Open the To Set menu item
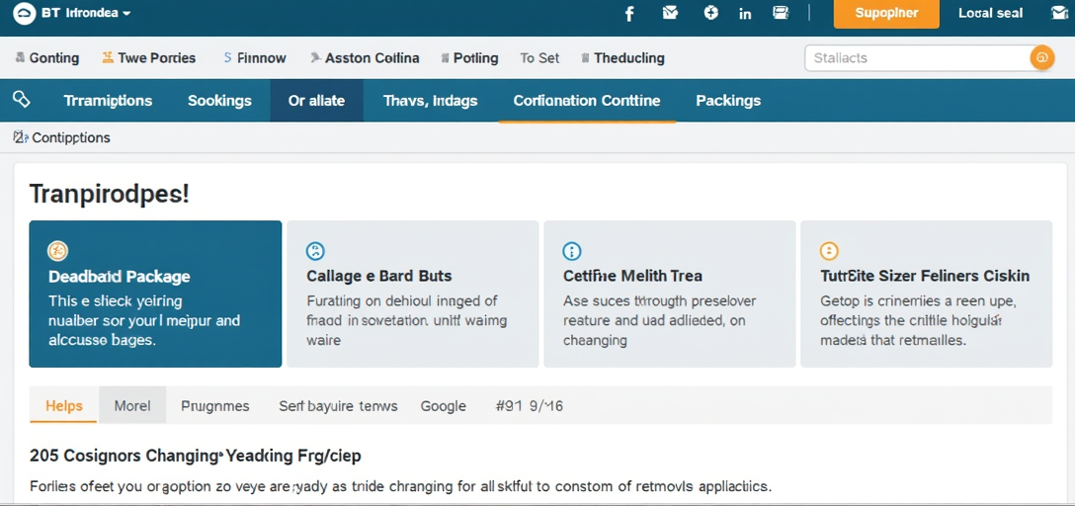The image size is (1075, 506). 539,58
